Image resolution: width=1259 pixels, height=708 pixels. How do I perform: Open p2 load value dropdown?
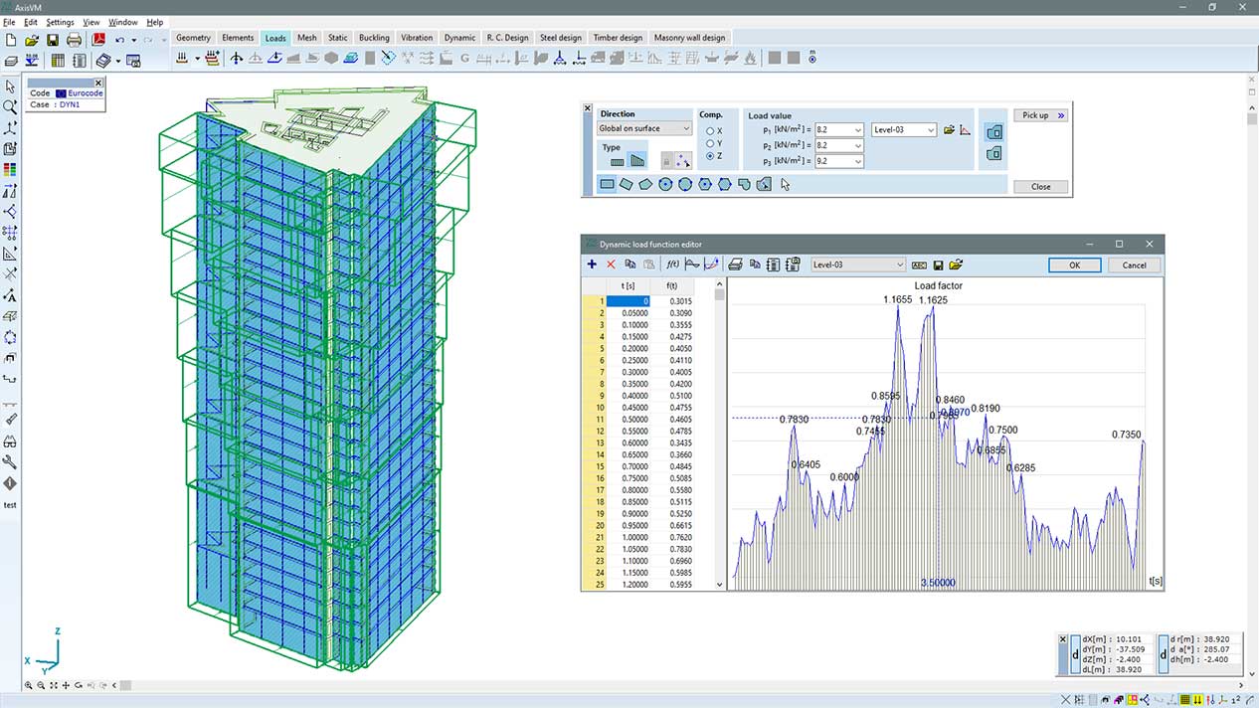pos(857,145)
